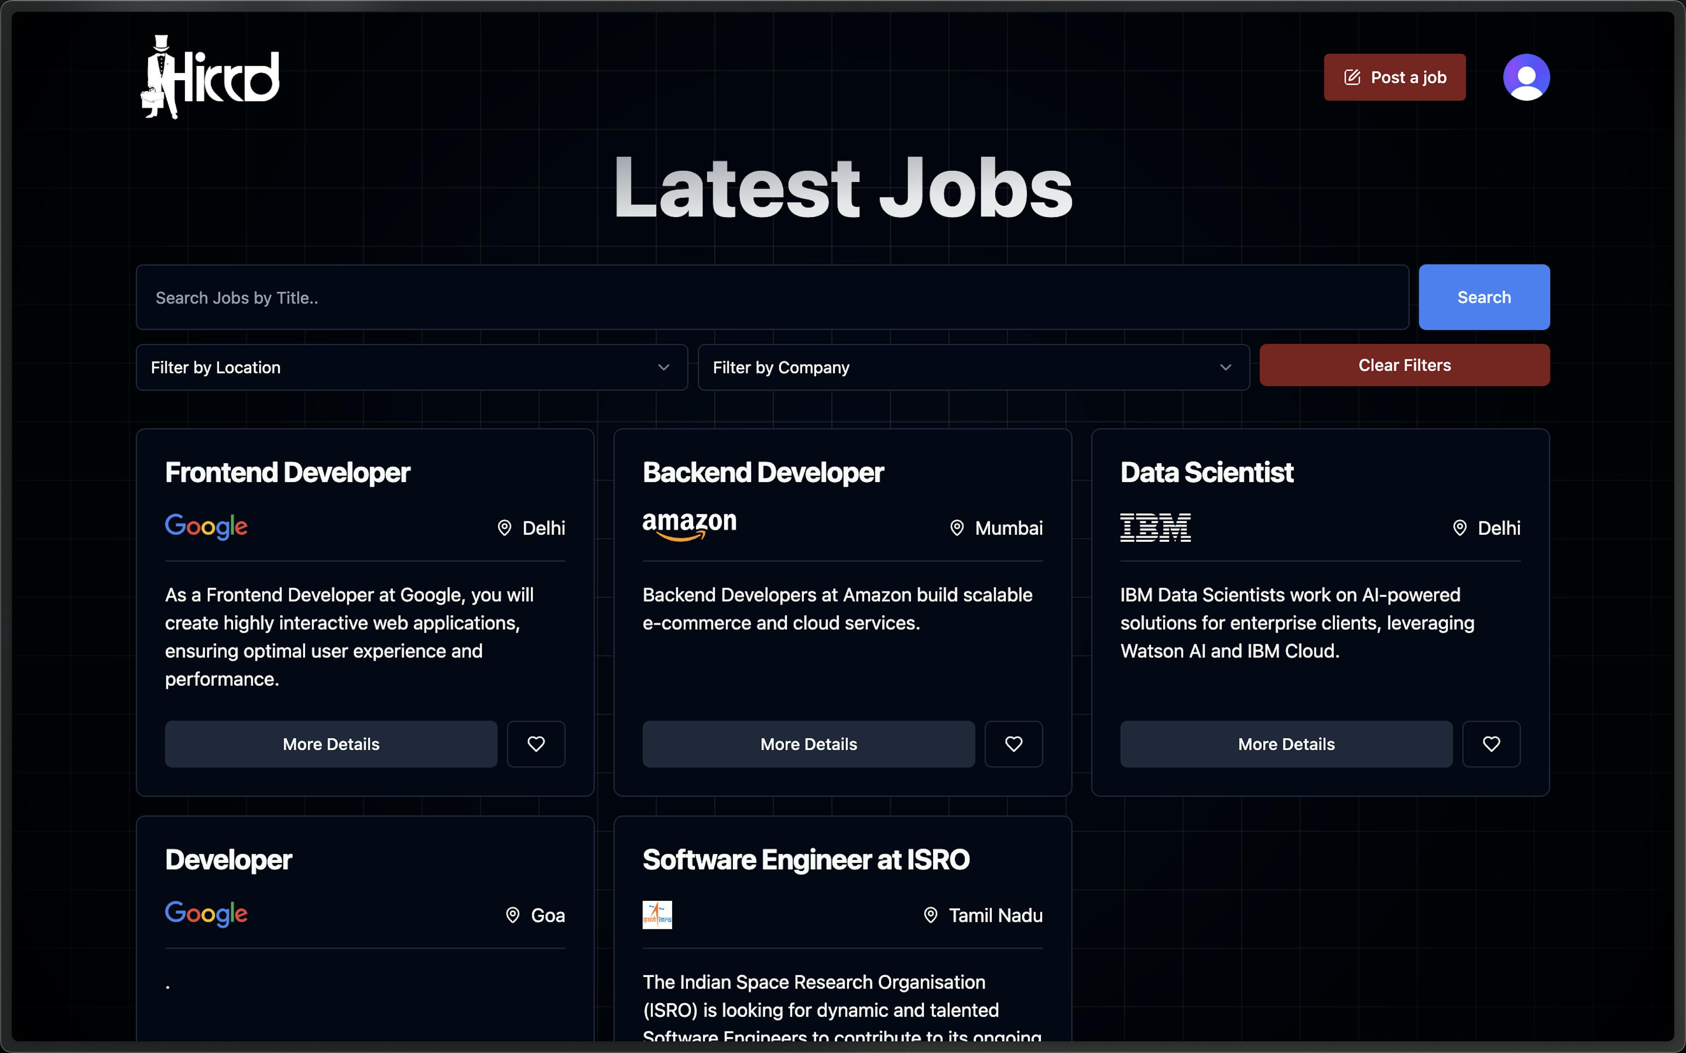1686x1053 pixels.
Task: Open More Details for Data Scientist
Action: point(1286,744)
